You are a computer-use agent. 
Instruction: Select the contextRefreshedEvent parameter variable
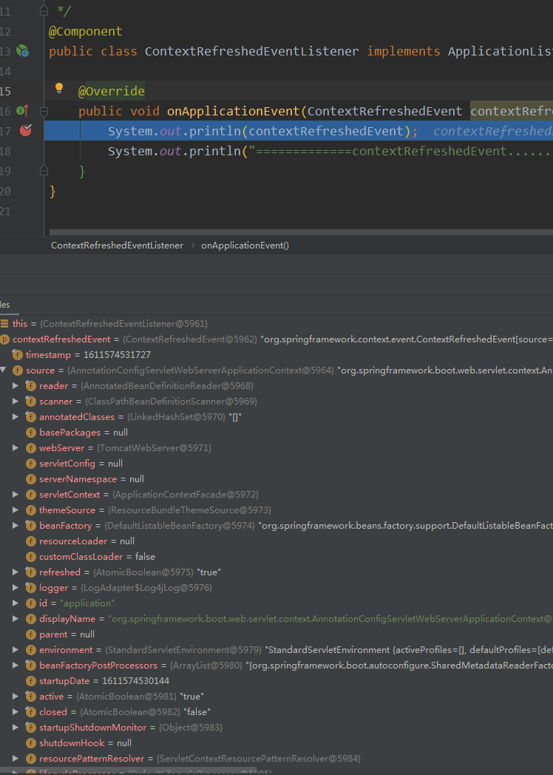[276, 339]
